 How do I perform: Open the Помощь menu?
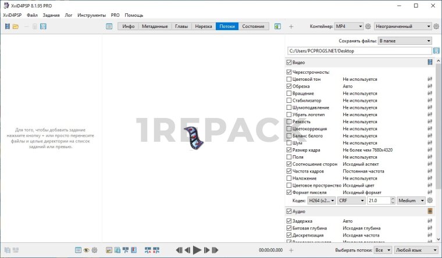[x=134, y=15]
